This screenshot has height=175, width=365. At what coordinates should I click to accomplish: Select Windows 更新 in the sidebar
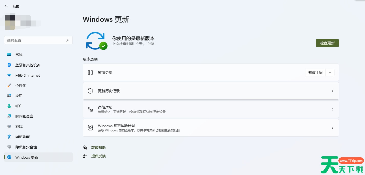pyautogui.click(x=38, y=157)
